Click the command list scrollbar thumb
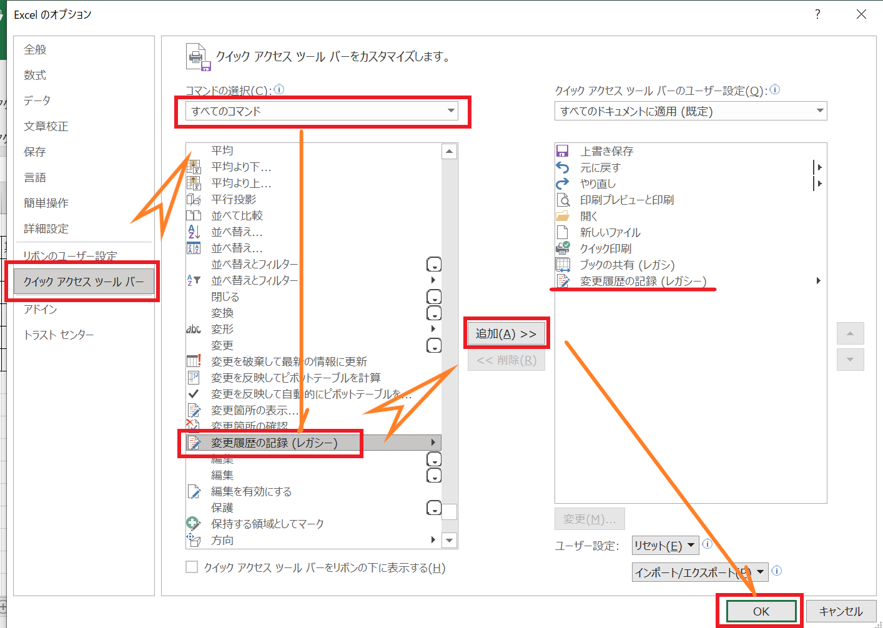The height and width of the screenshot is (628, 883). point(450,512)
